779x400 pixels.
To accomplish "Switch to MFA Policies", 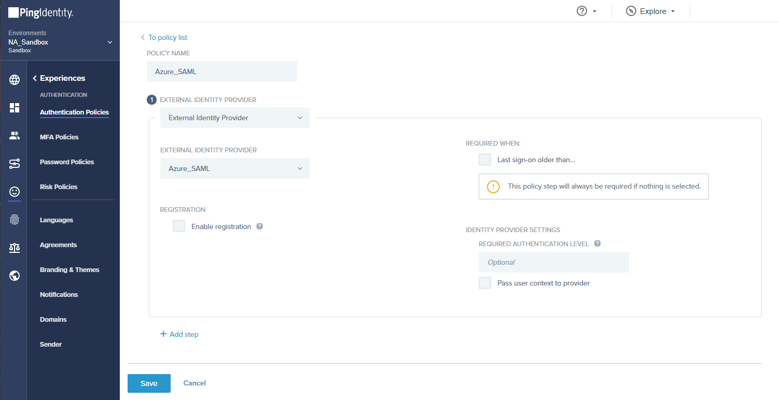I will click(x=58, y=137).
